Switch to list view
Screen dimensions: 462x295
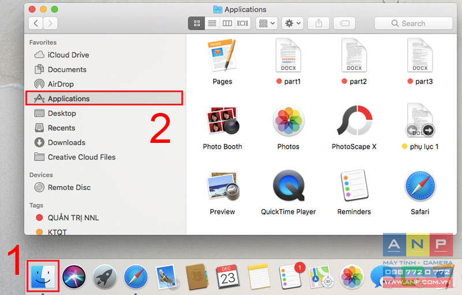tap(212, 23)
